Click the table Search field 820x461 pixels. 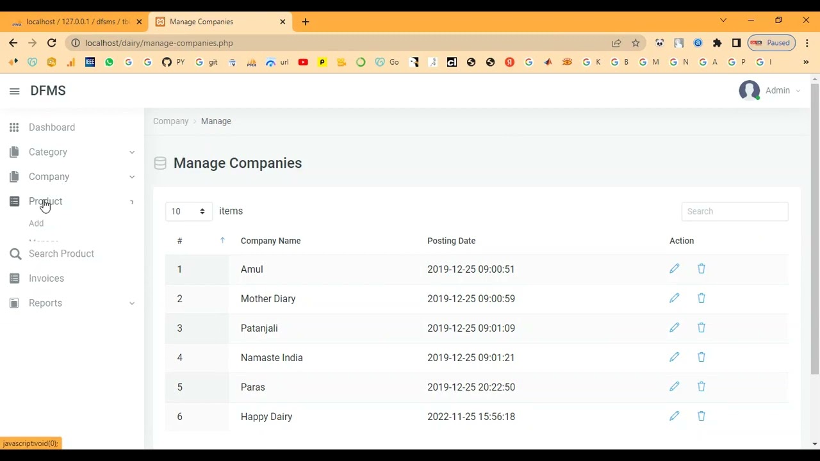pos(735,211)
